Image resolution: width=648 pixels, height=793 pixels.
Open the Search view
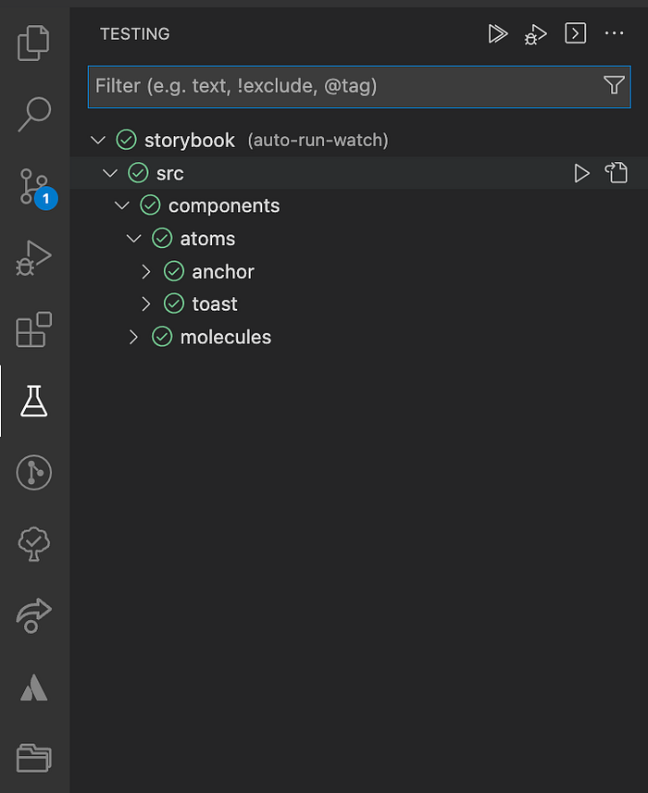(x=34, y=114)
